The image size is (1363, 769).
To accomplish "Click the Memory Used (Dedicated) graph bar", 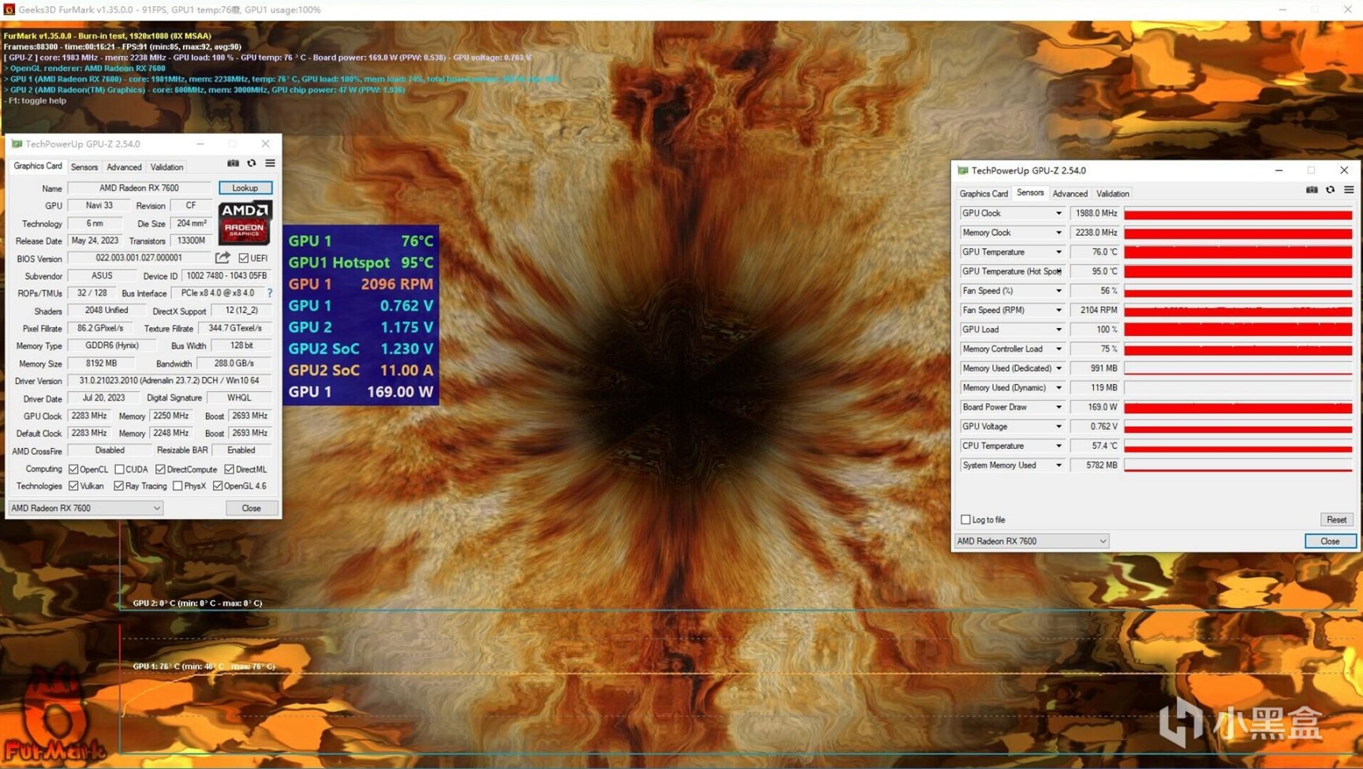I will [1238, 368].
